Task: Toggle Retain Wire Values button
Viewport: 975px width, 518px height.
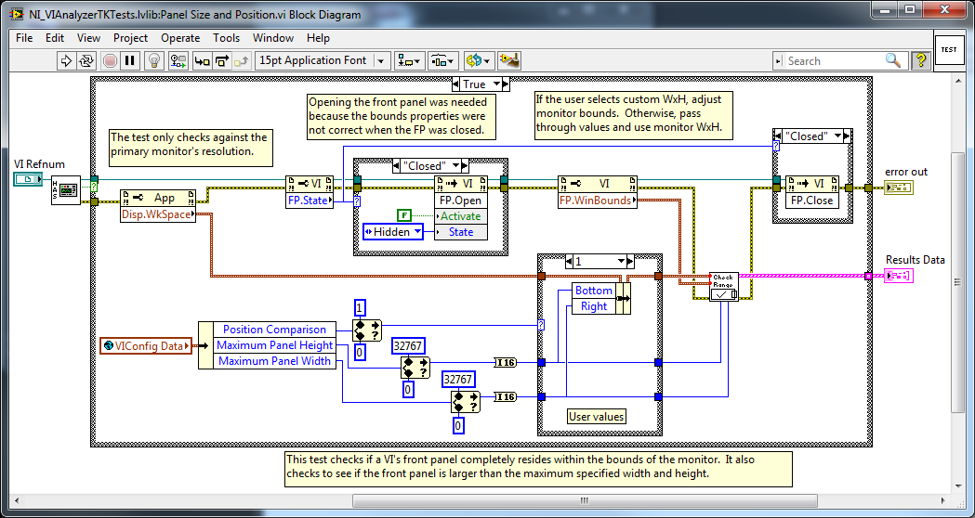Action: click(179, 61)
